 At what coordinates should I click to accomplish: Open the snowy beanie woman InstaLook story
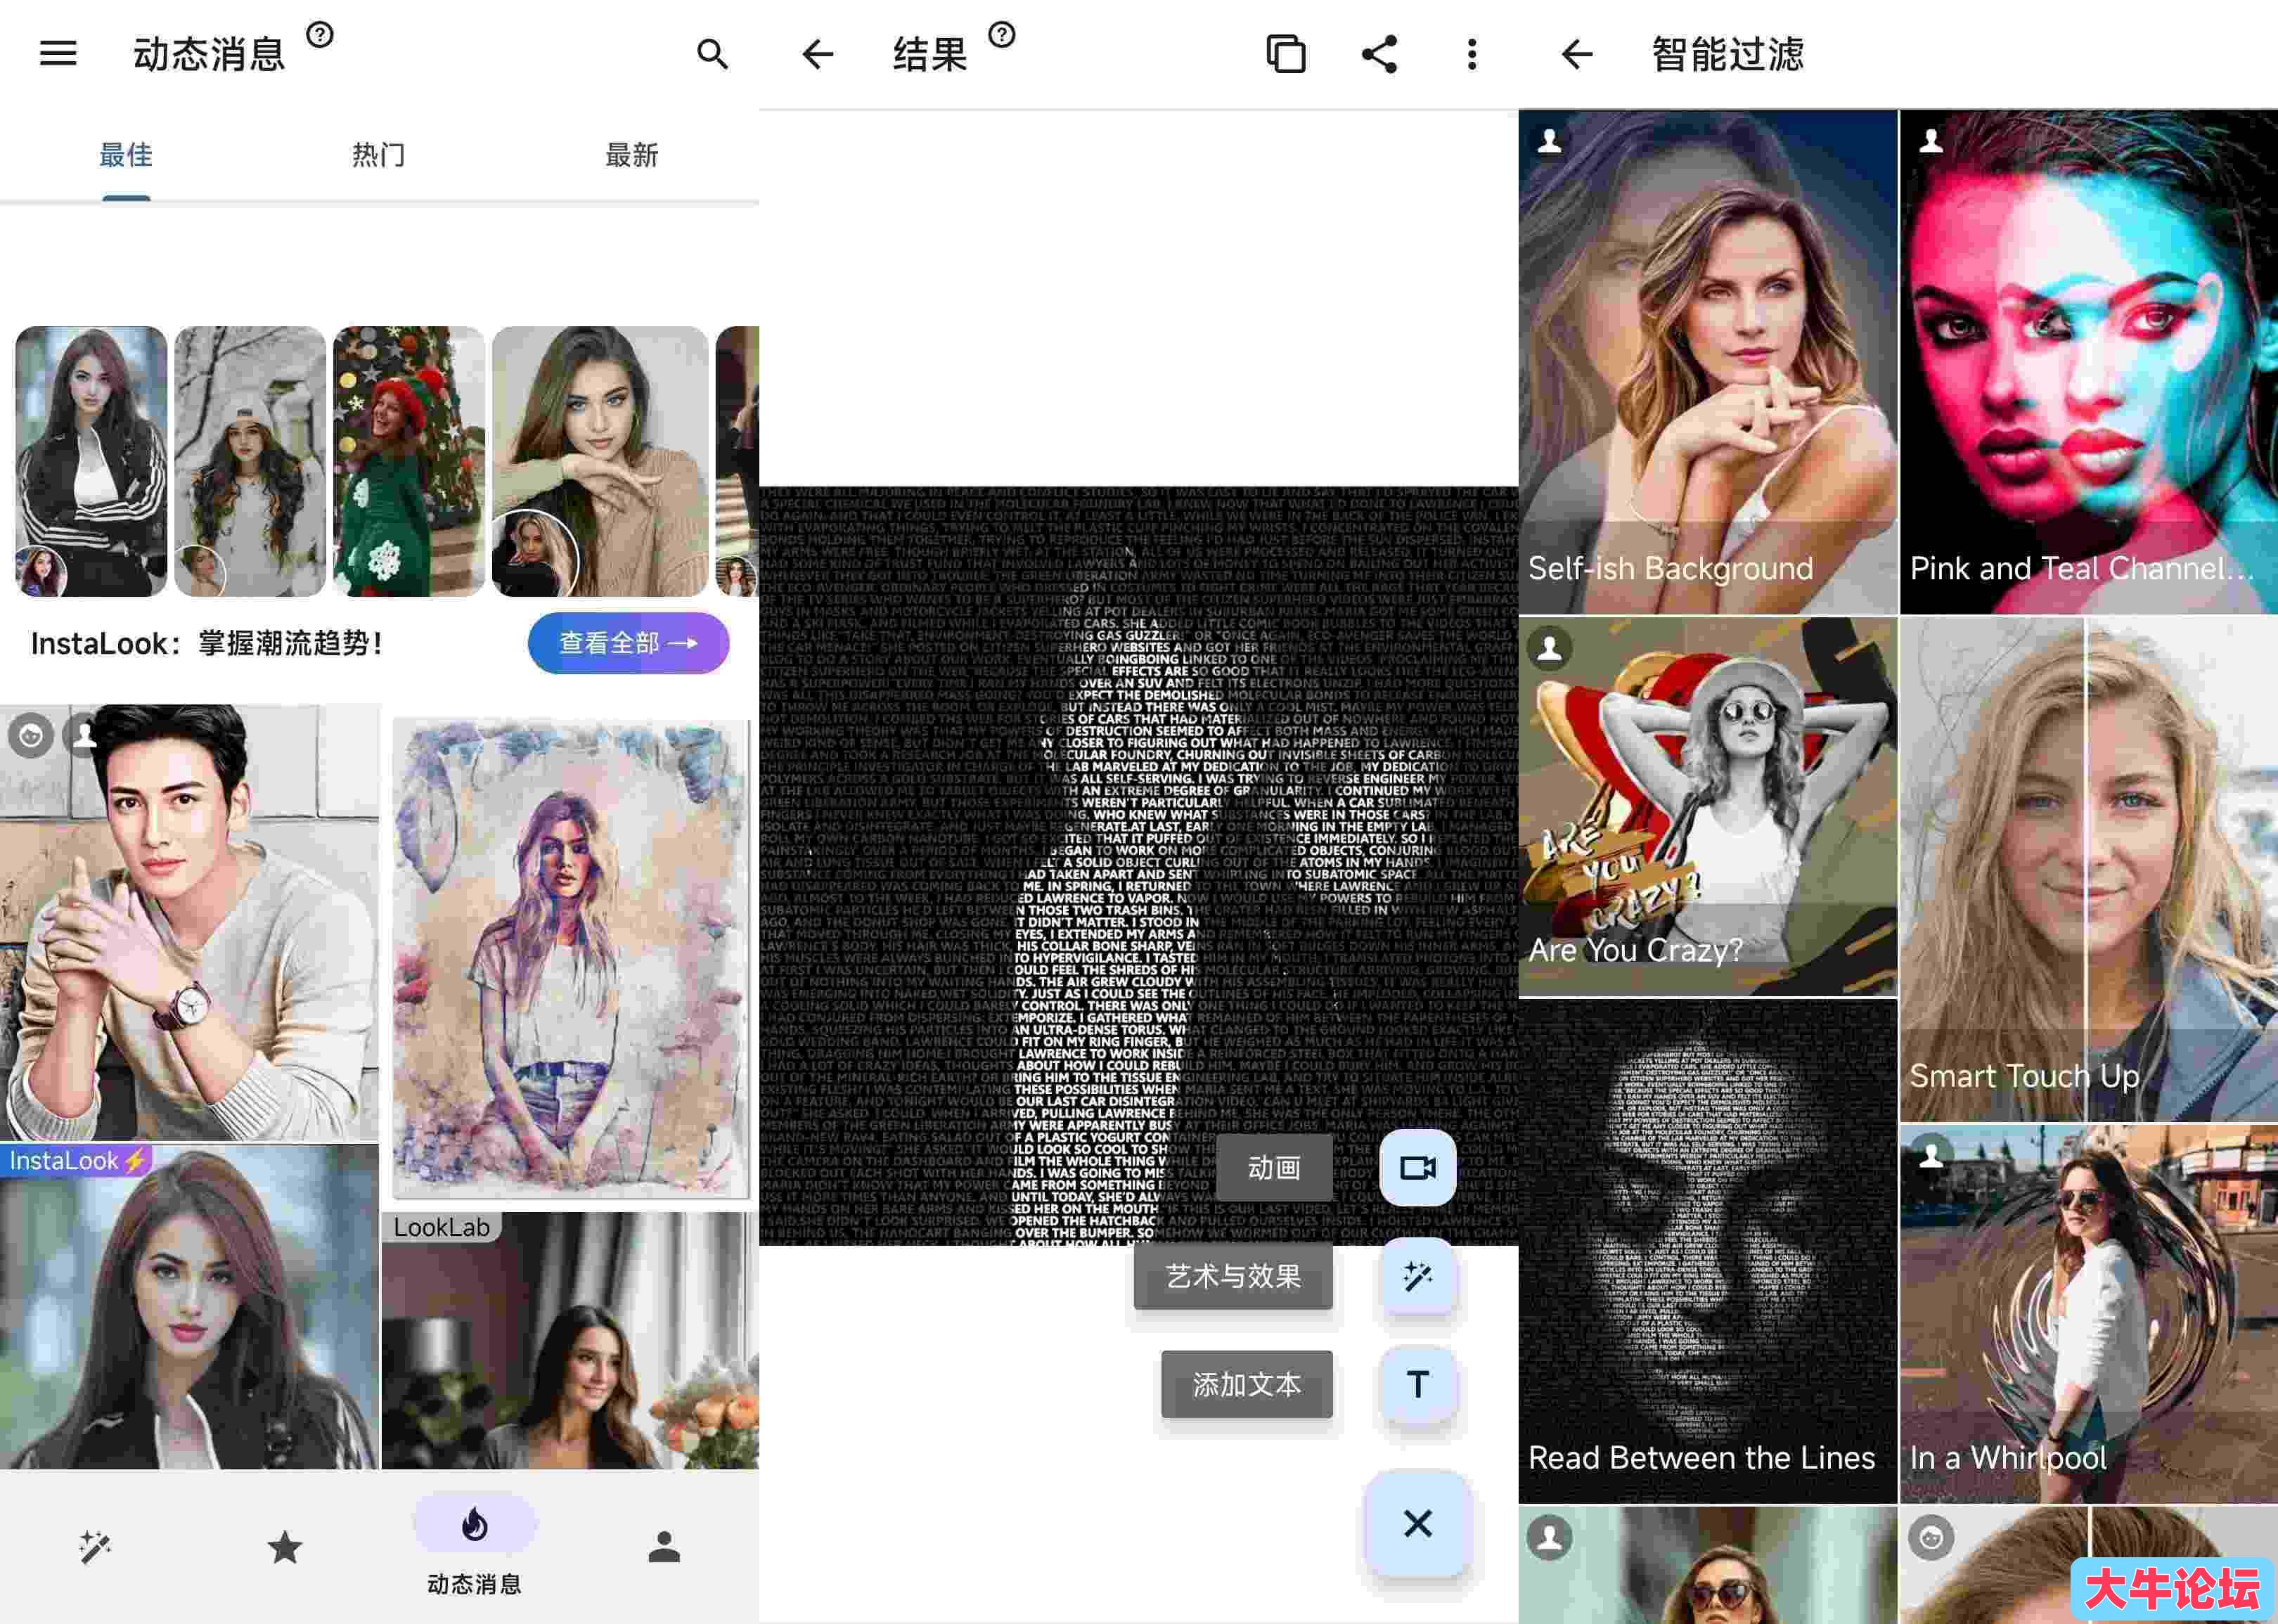[x=250, y=461]
